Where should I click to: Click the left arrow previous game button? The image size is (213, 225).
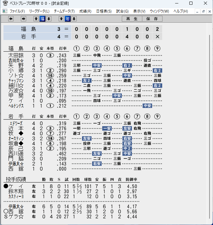click(11, 19)
